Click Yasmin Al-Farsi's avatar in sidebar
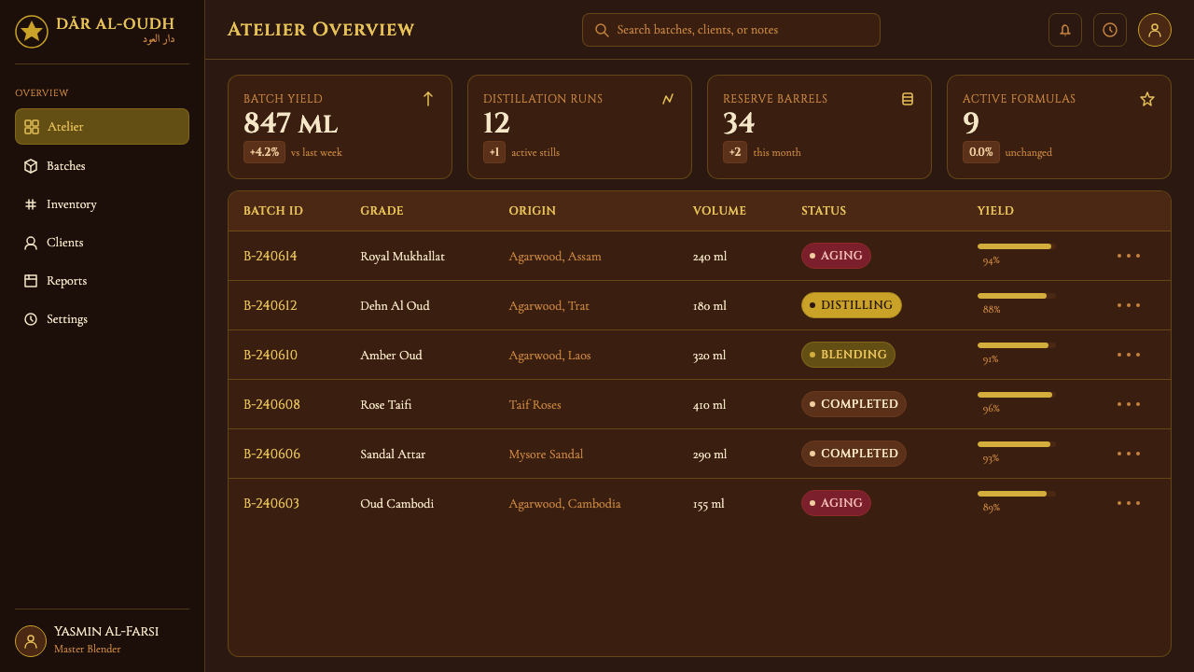This screenshot has width=1194, height=672. [31, 641]
